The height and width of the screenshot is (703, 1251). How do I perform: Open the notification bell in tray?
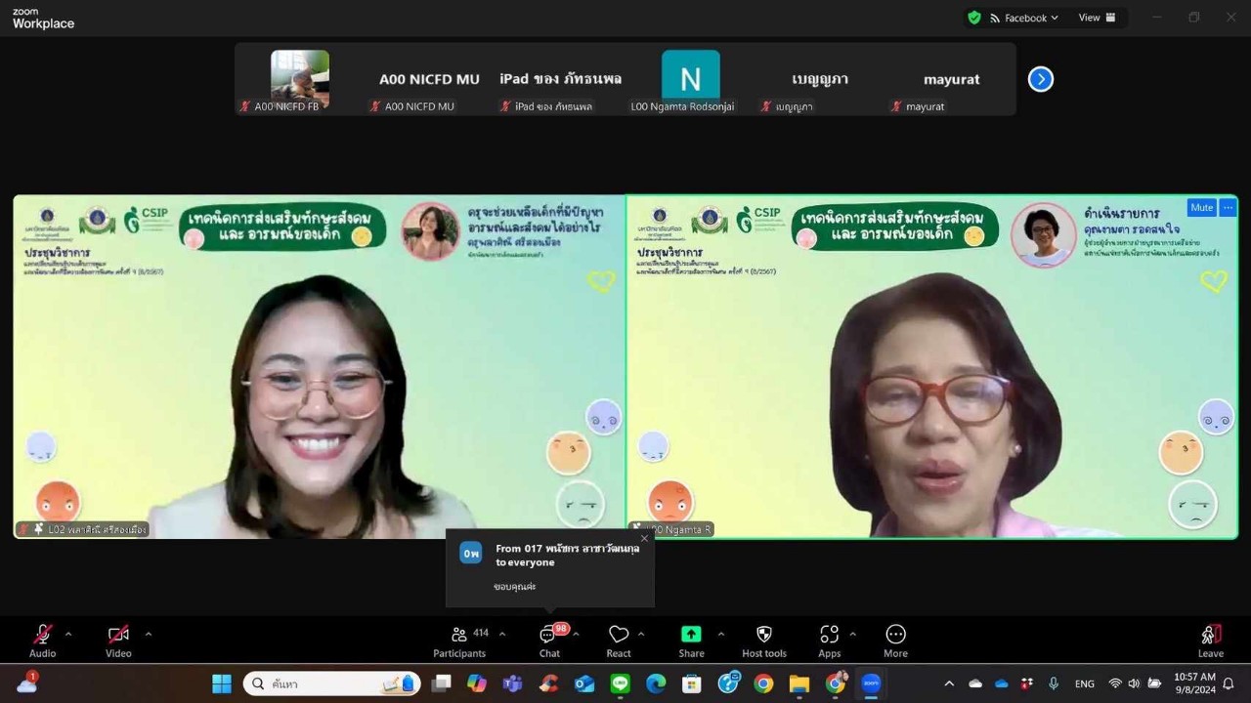click(1229, 683)
